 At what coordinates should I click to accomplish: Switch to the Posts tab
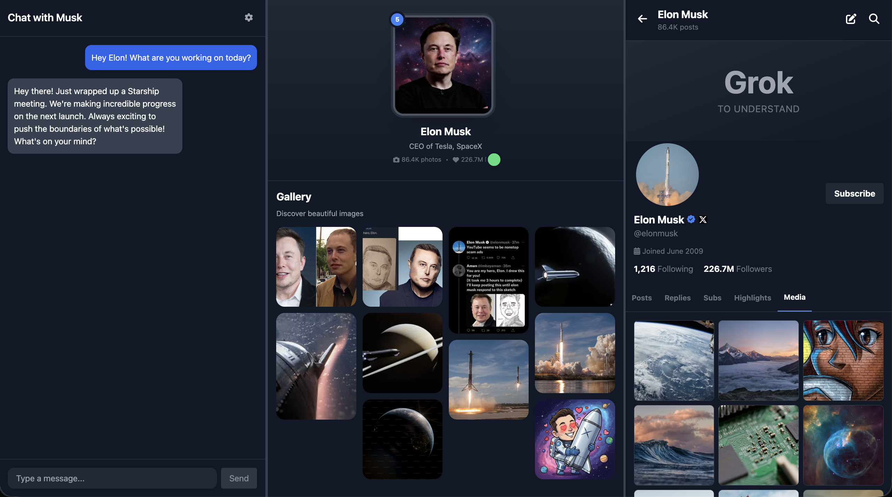(x=642, y=298)
